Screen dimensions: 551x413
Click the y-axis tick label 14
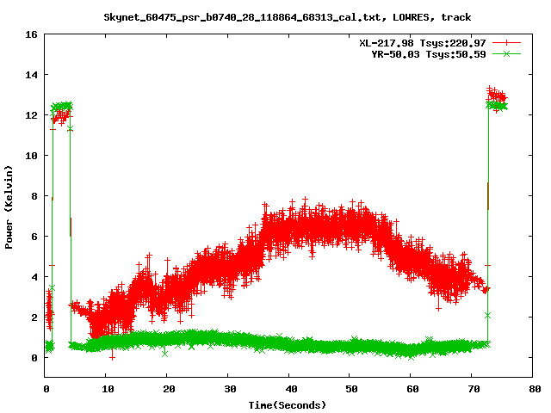pos(31,75)
